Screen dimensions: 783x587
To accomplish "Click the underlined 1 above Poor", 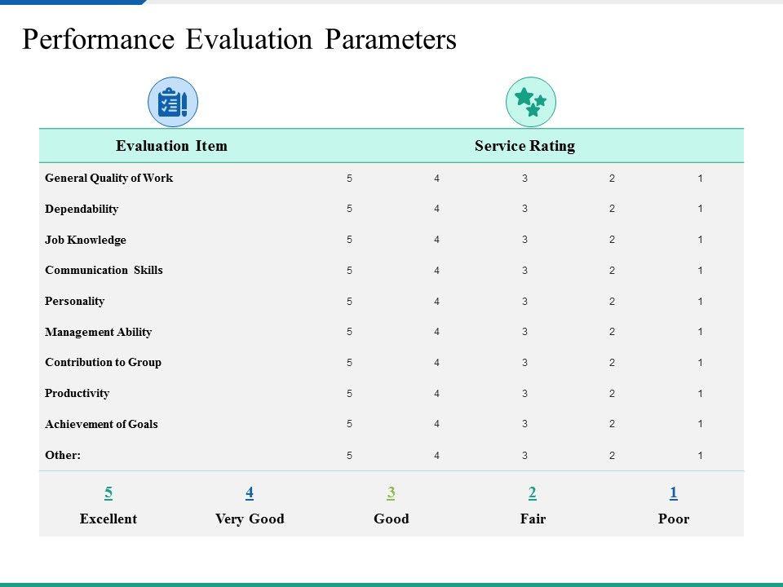I will (674, 493).
